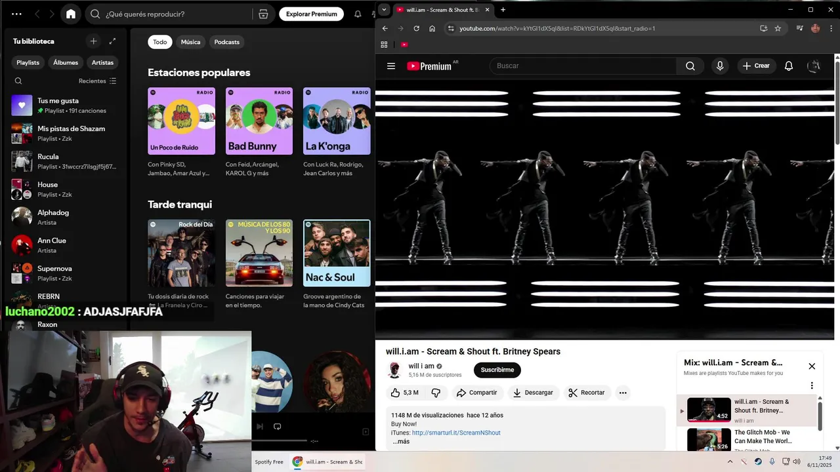Image resolution: width=840 pixels, height=472 pixels.
Task: Expand Tu biblioteca with arrows icon
Action: (x=112, y=41)
